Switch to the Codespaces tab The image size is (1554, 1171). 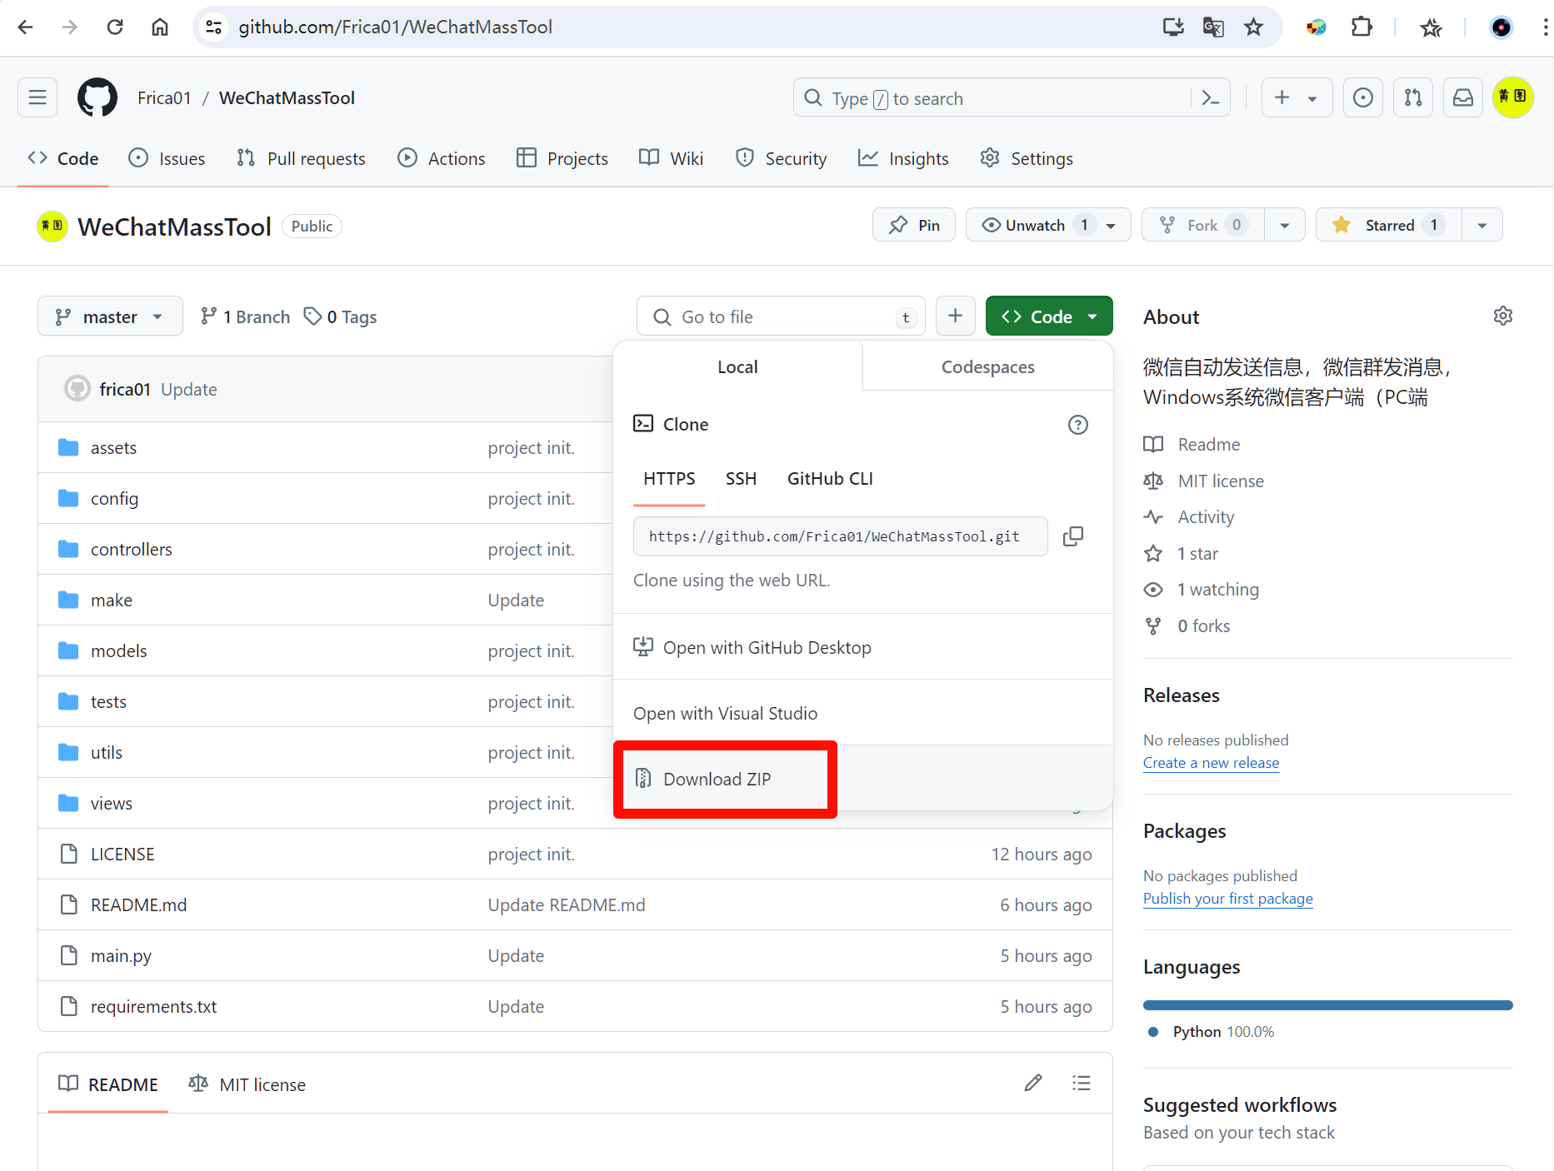[988, 367]
